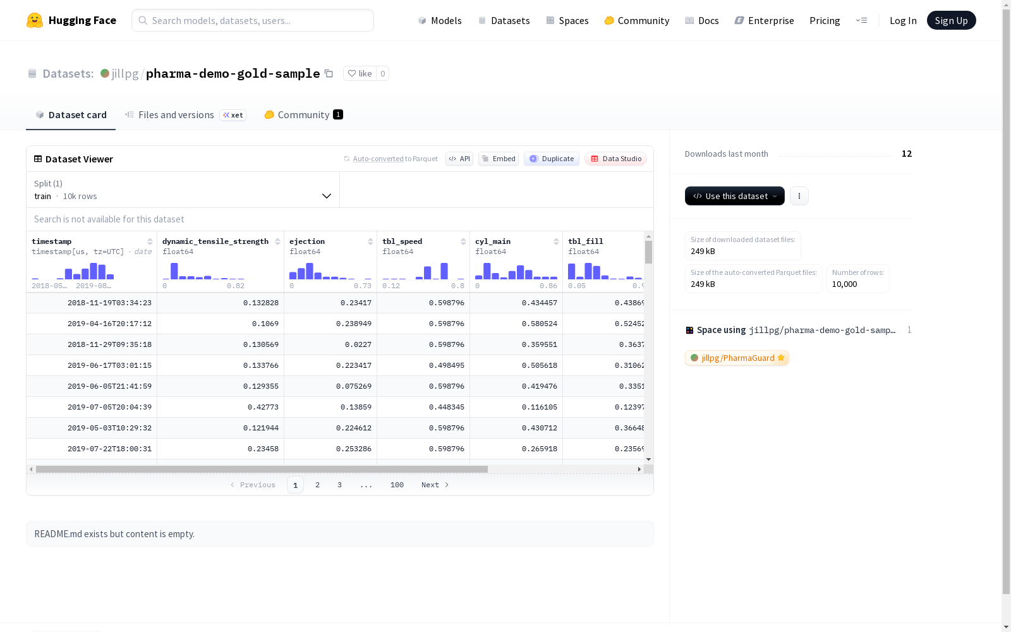1011x632 pixels.
Task: Click the Duplicate button
Action: click(x=552, y=159)
